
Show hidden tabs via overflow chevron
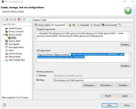point(120,25)
